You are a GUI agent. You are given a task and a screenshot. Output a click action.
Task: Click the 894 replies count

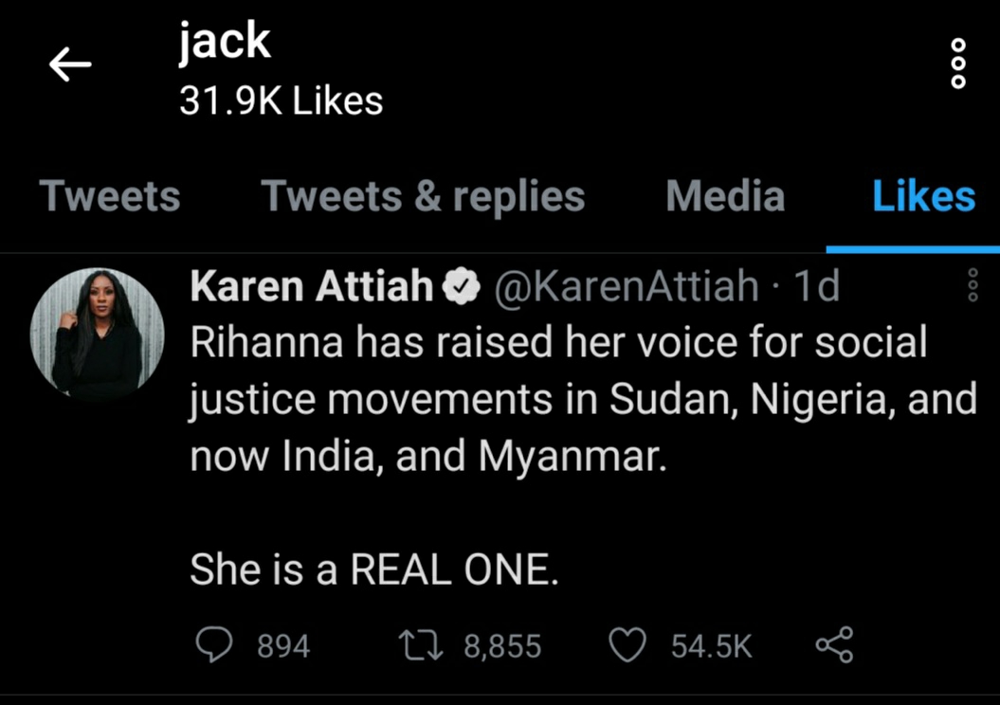(283, 646)
